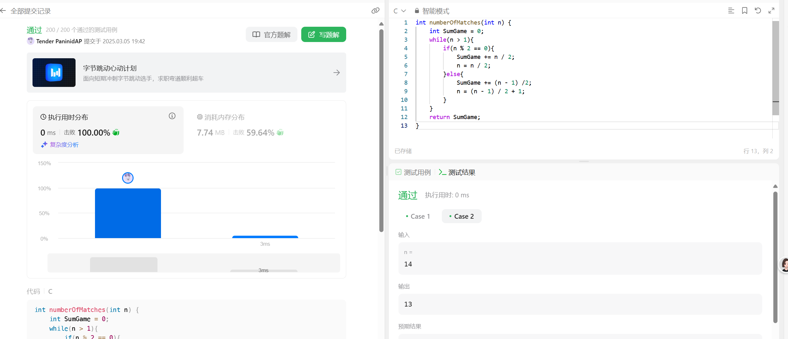Click the format code icon
788x339 pixels.
click(731, 11)
